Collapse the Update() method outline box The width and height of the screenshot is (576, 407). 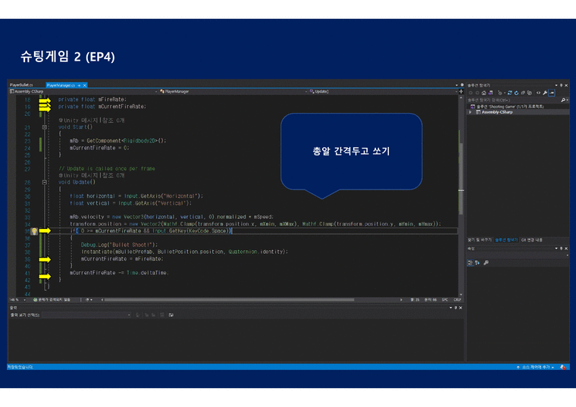[x=45, y=183]
